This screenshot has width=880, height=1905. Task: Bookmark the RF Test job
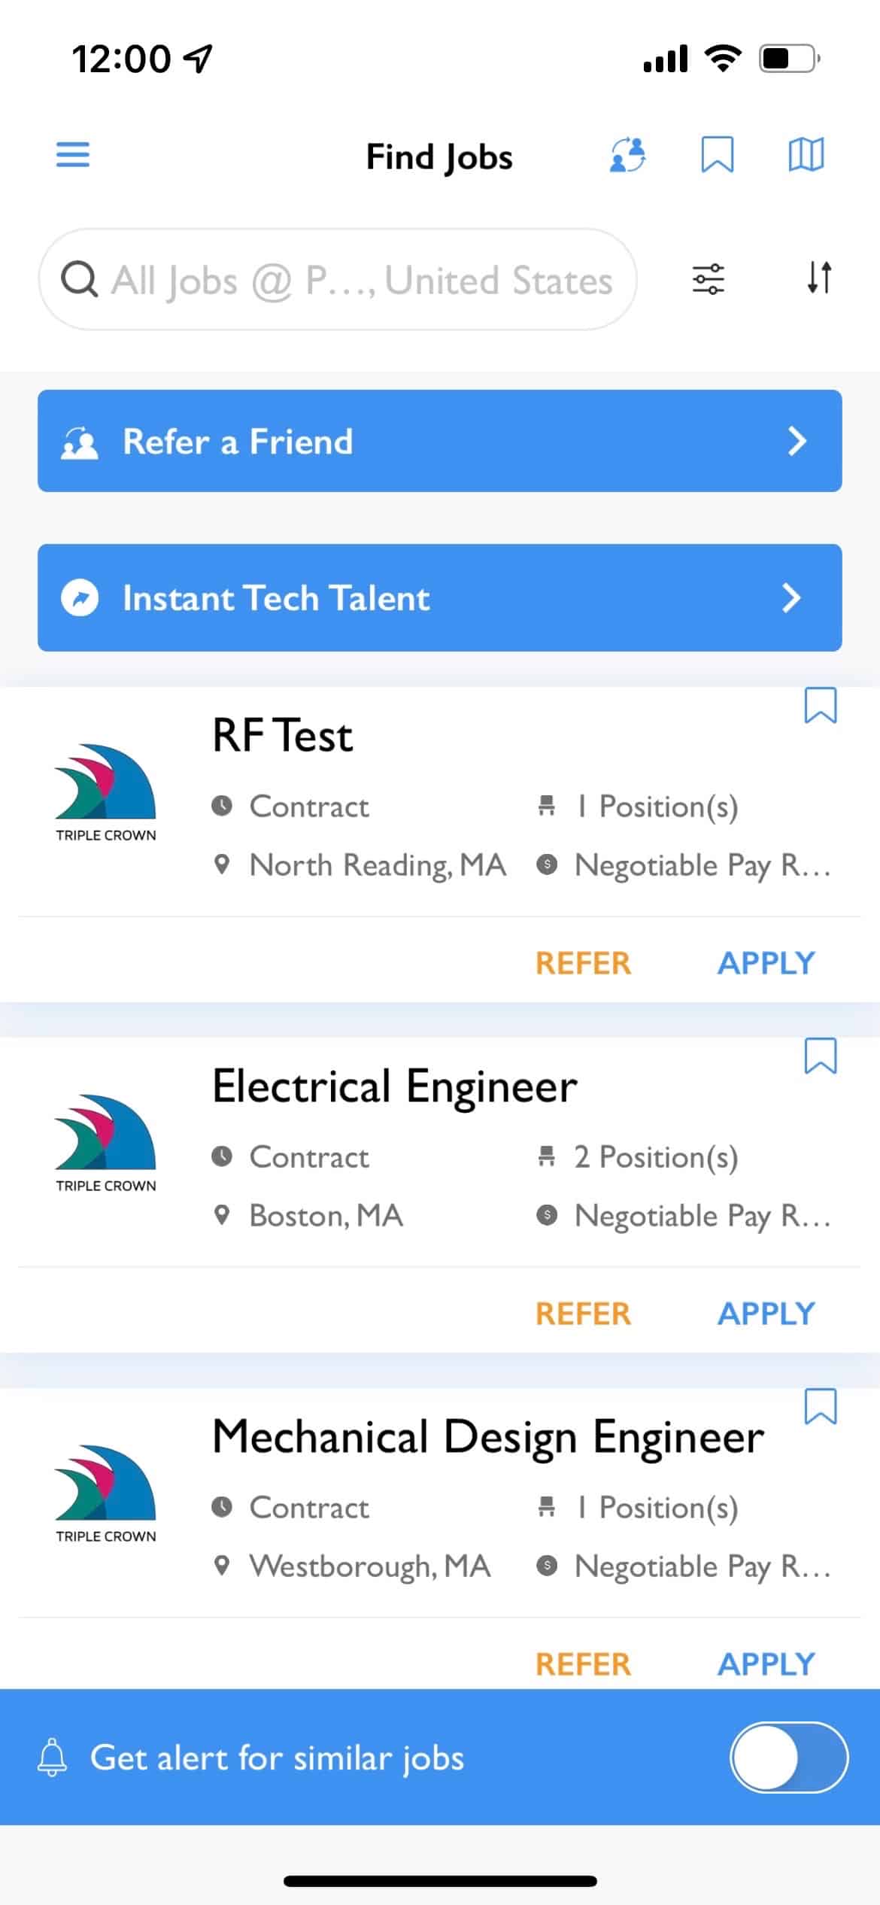tap(820, 705)
